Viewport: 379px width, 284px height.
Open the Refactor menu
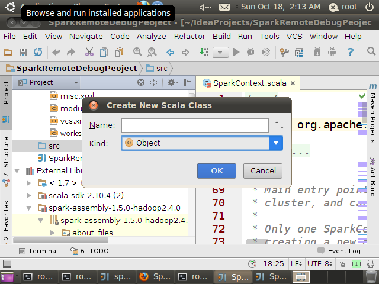coord(189,37)
